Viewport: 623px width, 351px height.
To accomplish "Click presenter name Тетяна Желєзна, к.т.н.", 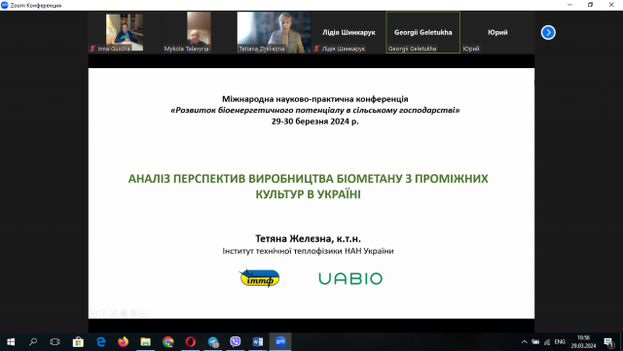I will 308,238.
